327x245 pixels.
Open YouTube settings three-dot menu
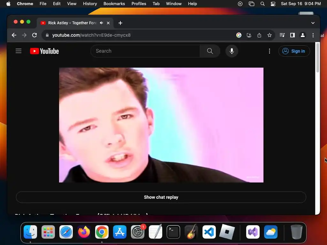(x=270, y=51)
